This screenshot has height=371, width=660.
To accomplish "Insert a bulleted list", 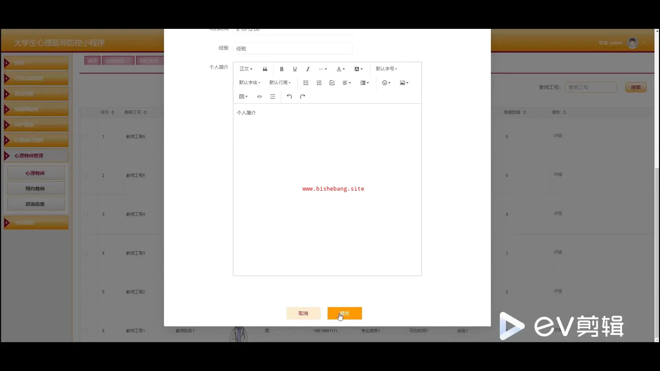I will (x=306, y=83).
